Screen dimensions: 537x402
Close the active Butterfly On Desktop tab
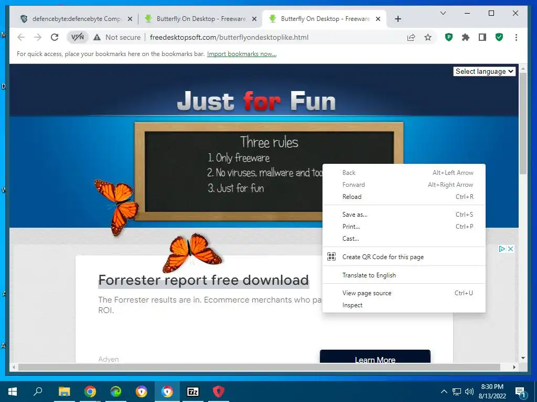pyautogui.click(x=378, y=19)
